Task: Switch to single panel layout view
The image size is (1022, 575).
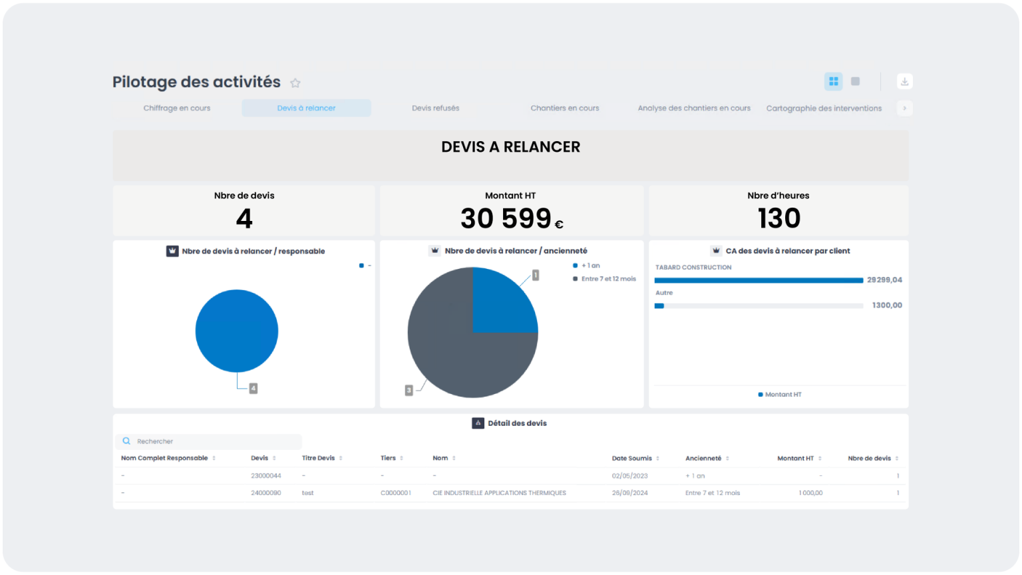Action: tap(856, 81)
